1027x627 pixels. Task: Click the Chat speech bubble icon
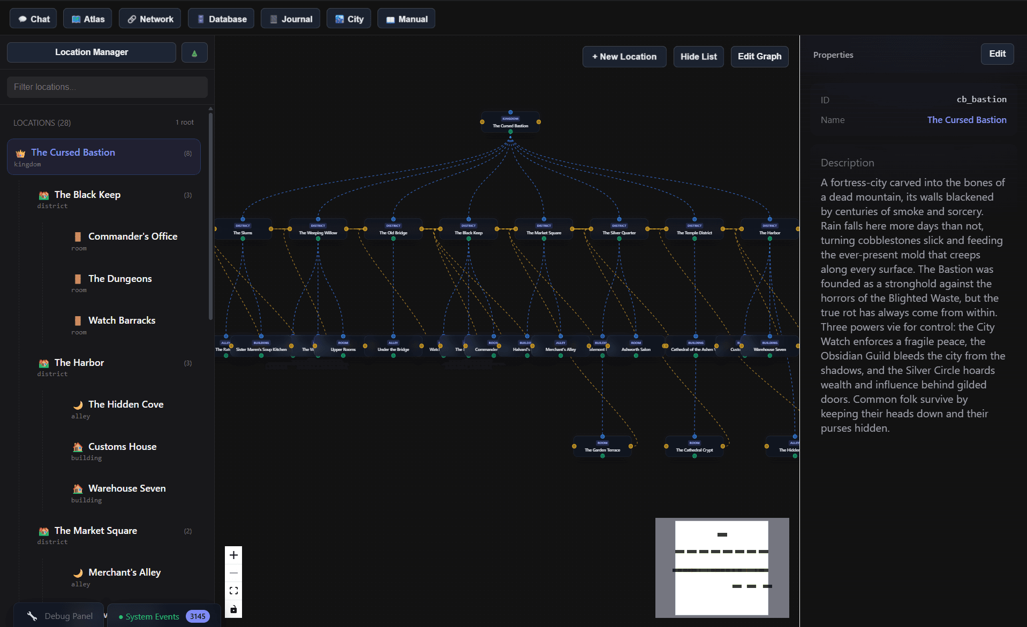click(22, 18)
